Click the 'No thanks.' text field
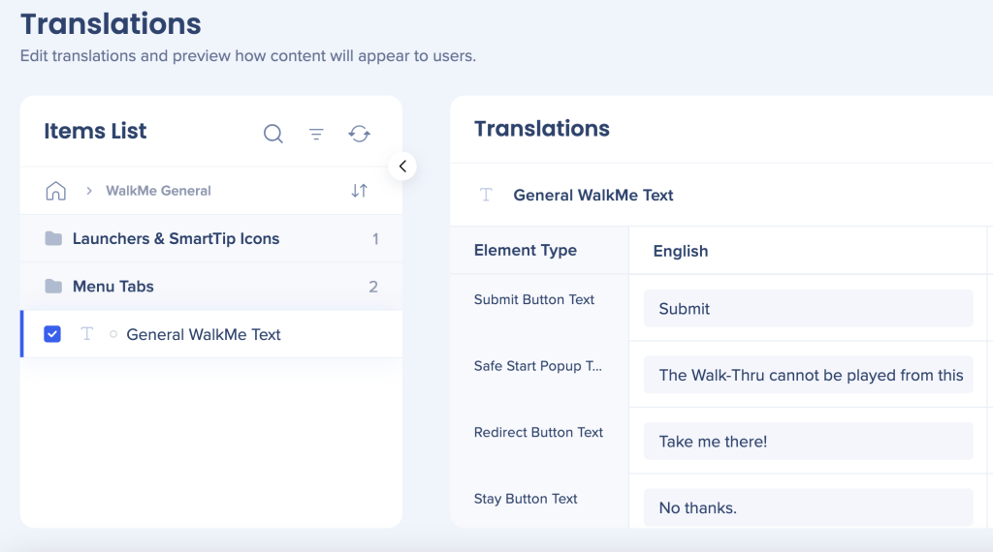The width and height of the screenshot is (993, 552). point(808,507)
